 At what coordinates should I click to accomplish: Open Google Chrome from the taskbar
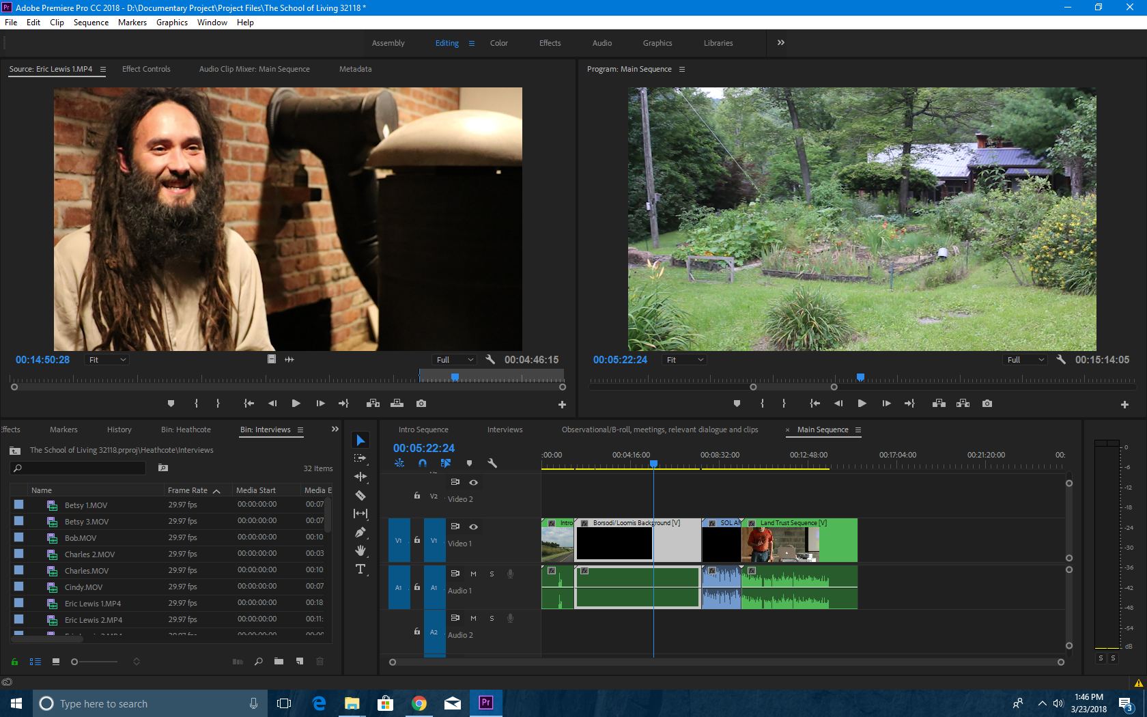419,703
